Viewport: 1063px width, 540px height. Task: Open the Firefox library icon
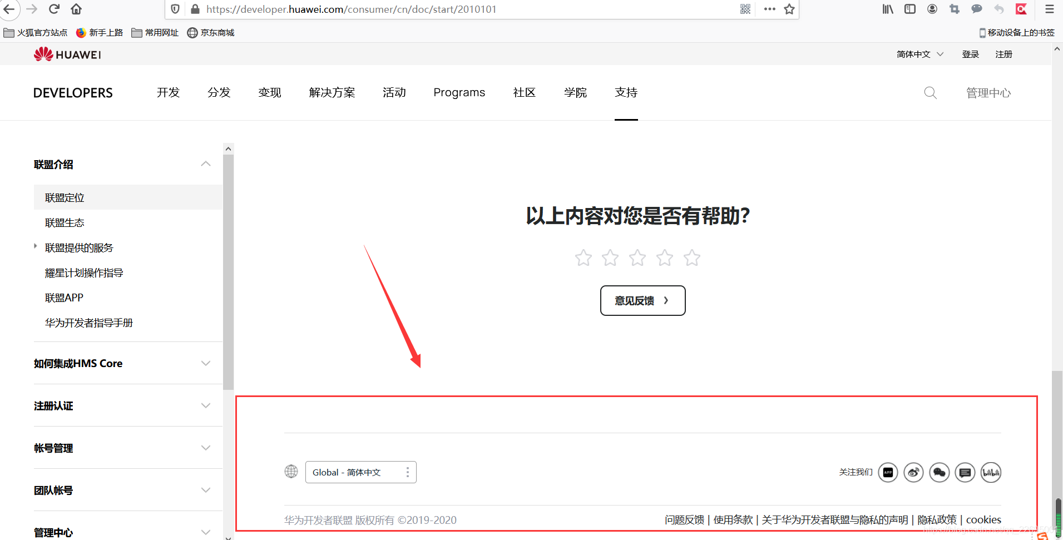(x=888, y=9)
